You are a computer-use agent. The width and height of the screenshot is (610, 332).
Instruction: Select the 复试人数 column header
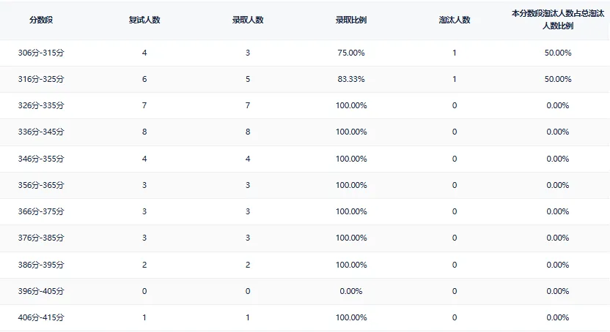(x=144, y=20)
